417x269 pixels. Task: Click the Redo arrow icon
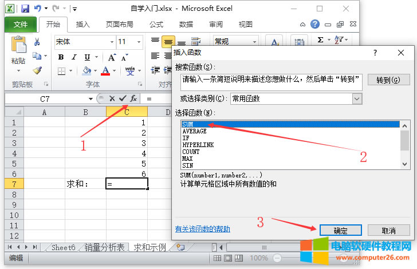(56, 9)
